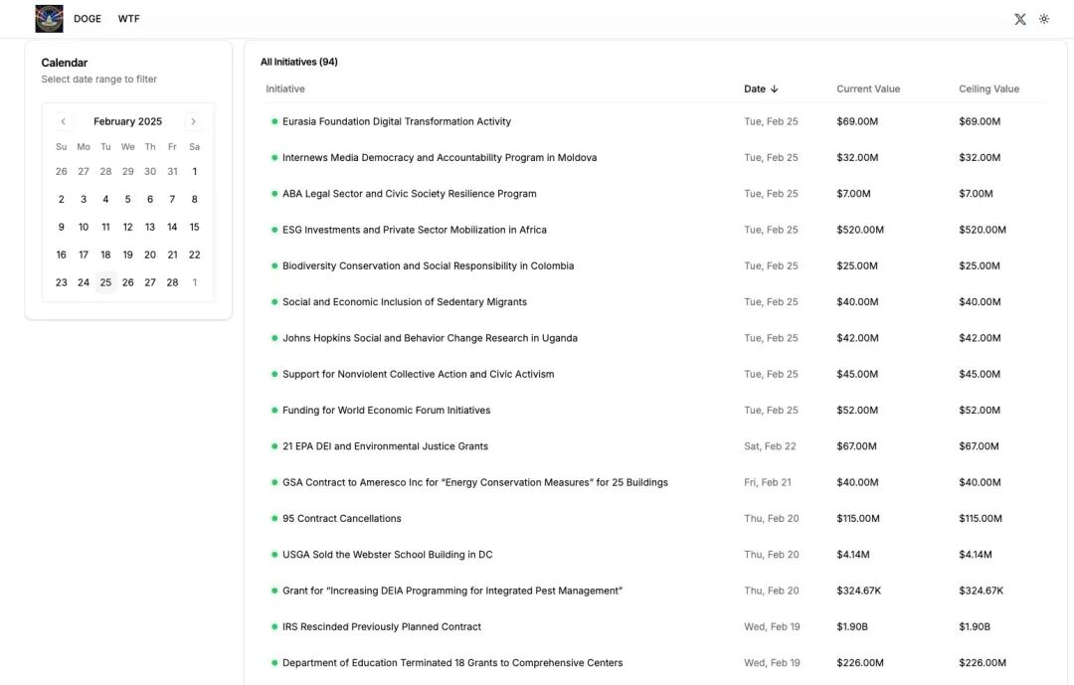Click the DOGE logo image
Image resolution: width=1074 pixels, height=685 pixels.
[x=50, y=19]
